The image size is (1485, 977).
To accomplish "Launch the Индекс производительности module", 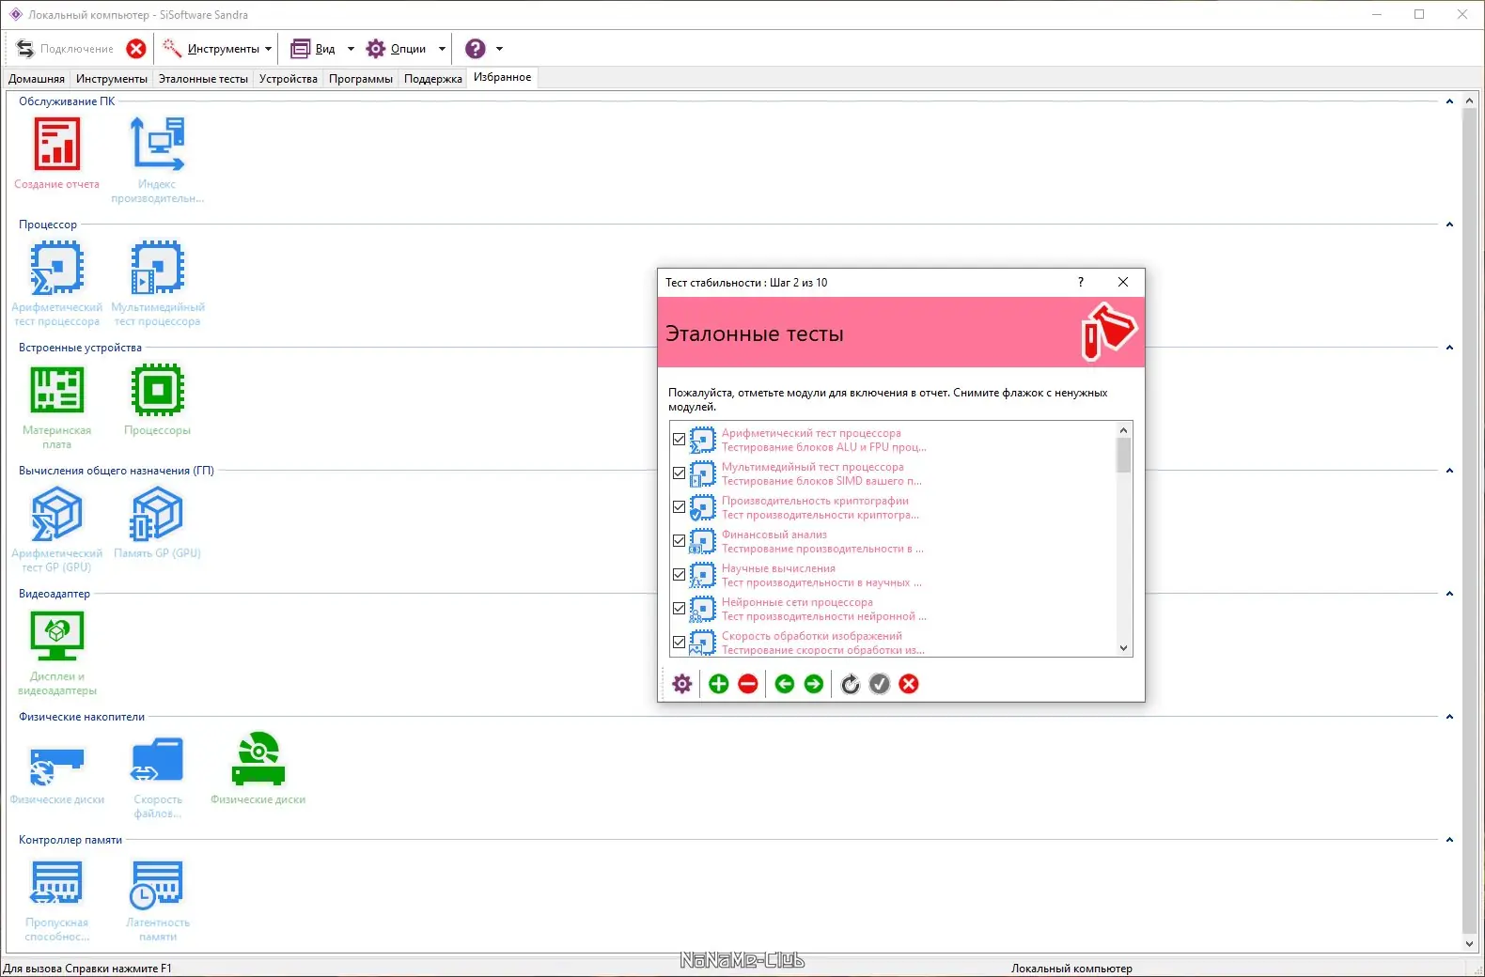I will point(157,160).
